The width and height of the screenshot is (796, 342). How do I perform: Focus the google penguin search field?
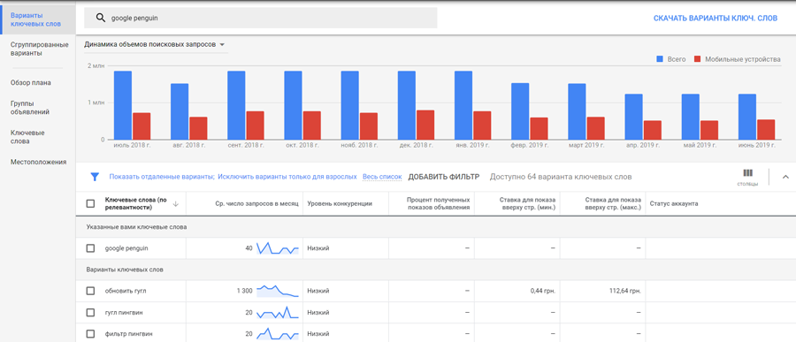[260, 19]
